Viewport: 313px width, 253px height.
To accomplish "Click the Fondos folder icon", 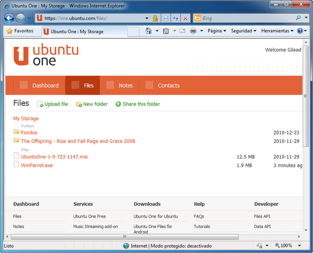I will 17,131.
